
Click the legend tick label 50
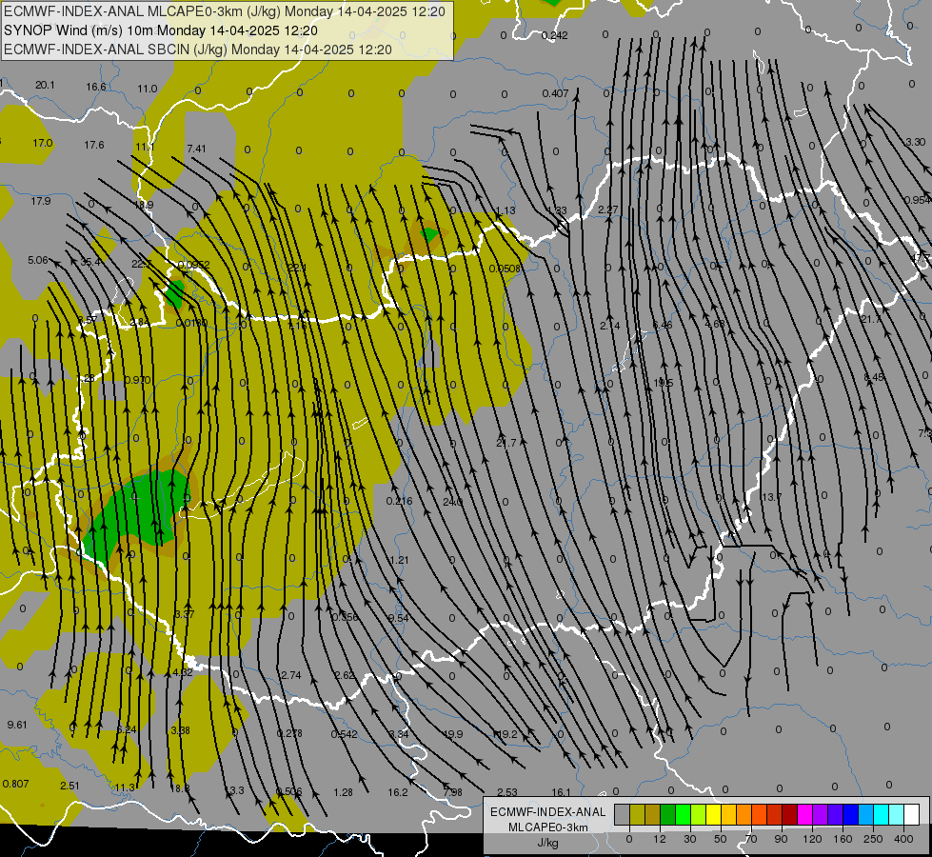[721, 839]
